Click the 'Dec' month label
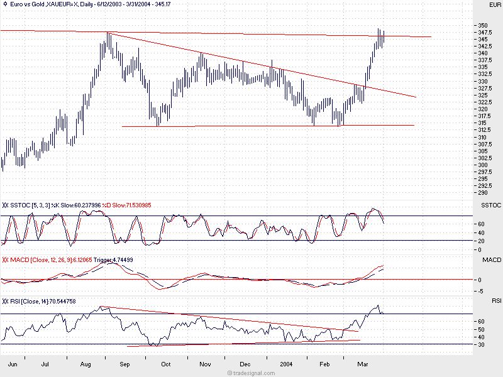The image size is (503, 377). click(245, 364)
